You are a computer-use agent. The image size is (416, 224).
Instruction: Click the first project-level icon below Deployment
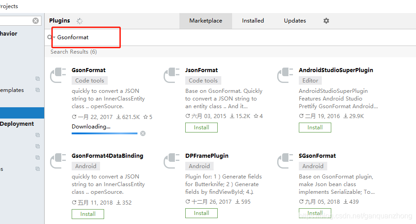[x=38, y=135]
